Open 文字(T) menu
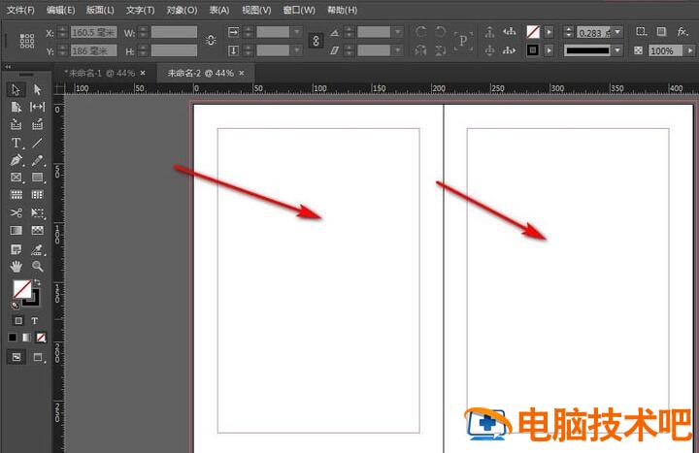Image resolution: width=699 pixels, height=453 pixels. click(140, 10)
